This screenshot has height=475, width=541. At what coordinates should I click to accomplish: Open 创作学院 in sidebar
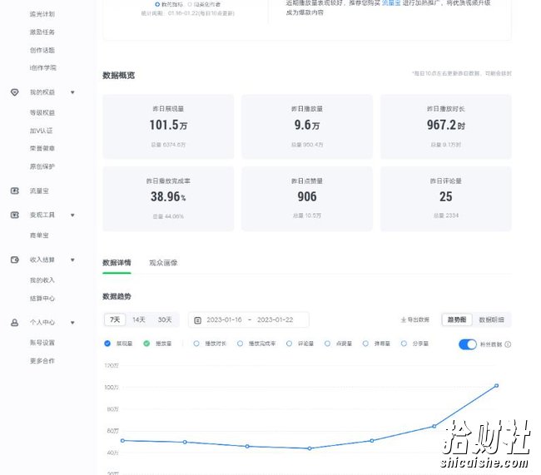pos(42,67)
